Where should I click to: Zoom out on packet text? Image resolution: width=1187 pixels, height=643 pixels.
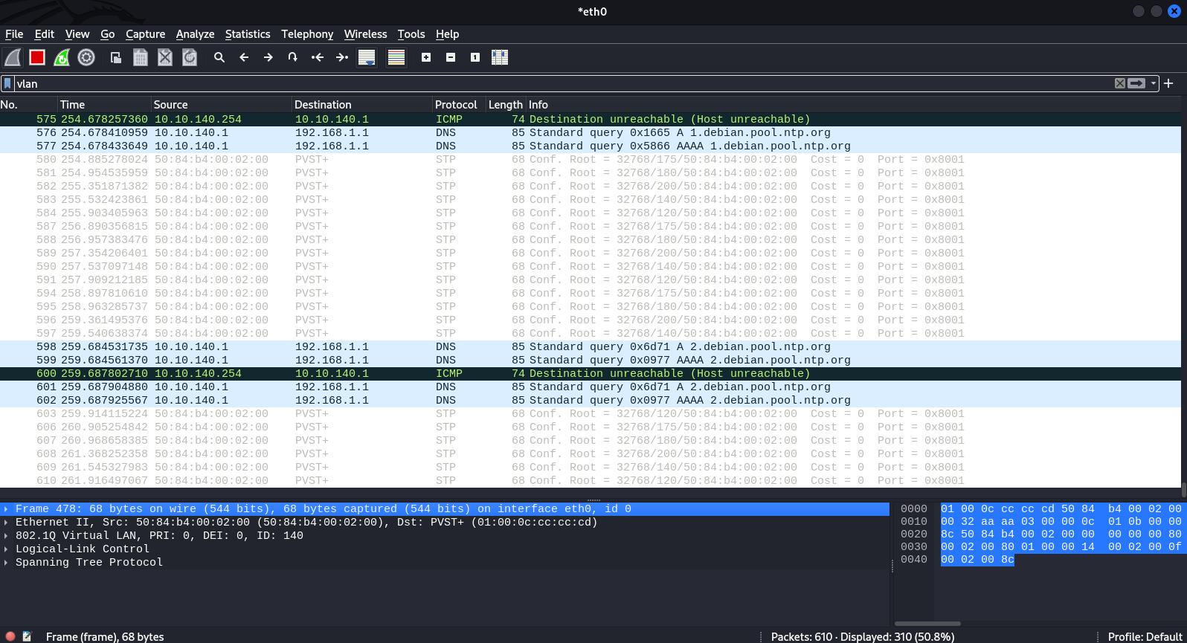click(x=451, y=57)
